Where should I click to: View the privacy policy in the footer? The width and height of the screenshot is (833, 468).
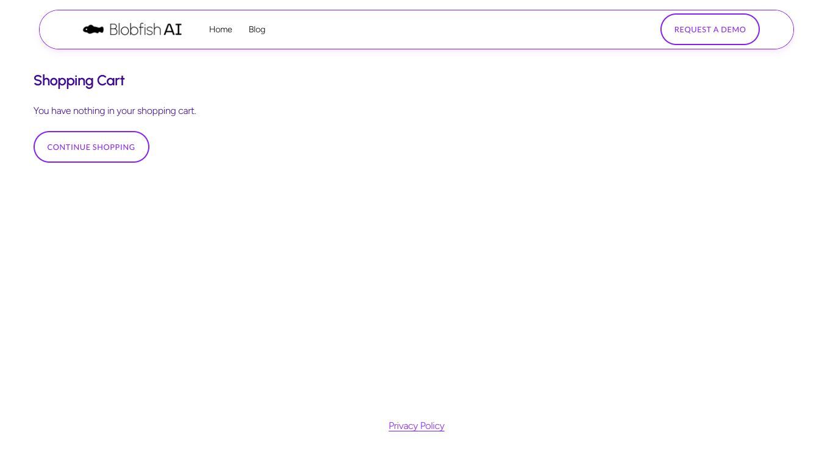pos(416,425)
